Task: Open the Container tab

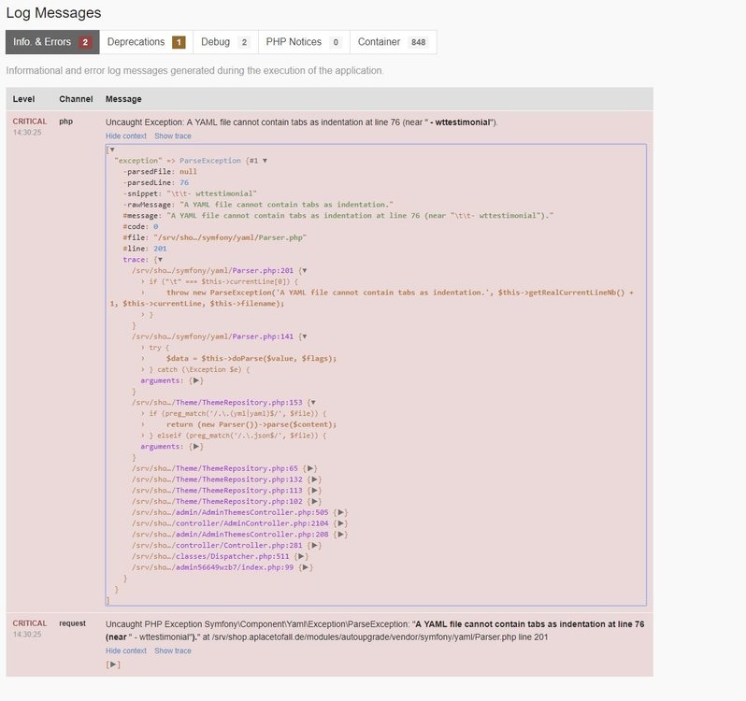Action: pyautogui.click(x=393, y=42)
